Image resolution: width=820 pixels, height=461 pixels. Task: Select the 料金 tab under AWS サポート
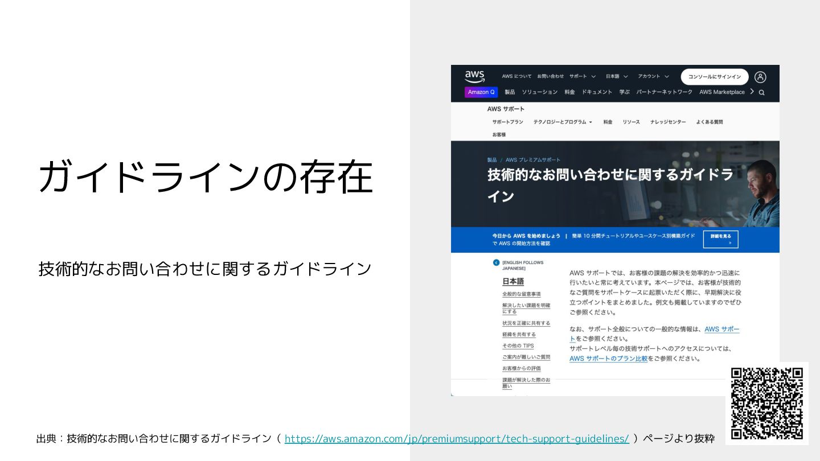click(x=608, y=122)
